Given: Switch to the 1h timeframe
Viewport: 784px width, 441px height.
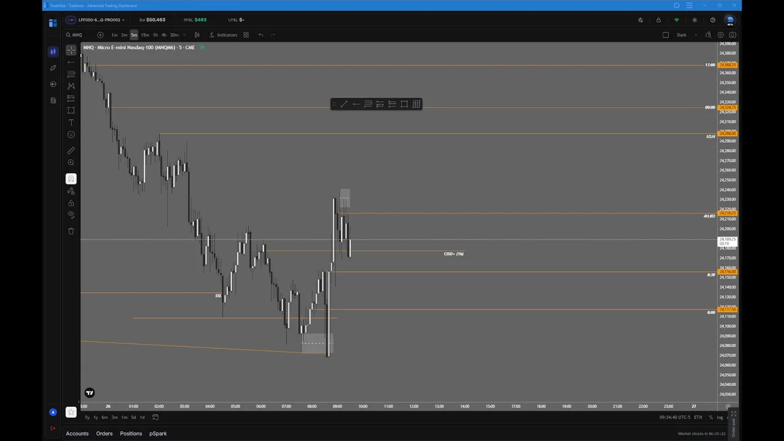Looking at the screenshot, I should (155, 35).
